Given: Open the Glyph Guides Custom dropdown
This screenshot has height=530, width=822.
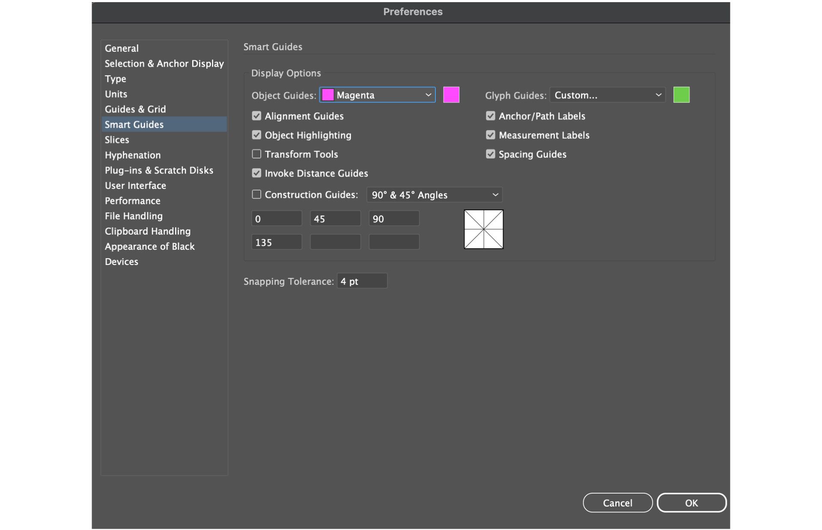Looking at the screenshot, I should pyautogui.click(x=607, y=95).
